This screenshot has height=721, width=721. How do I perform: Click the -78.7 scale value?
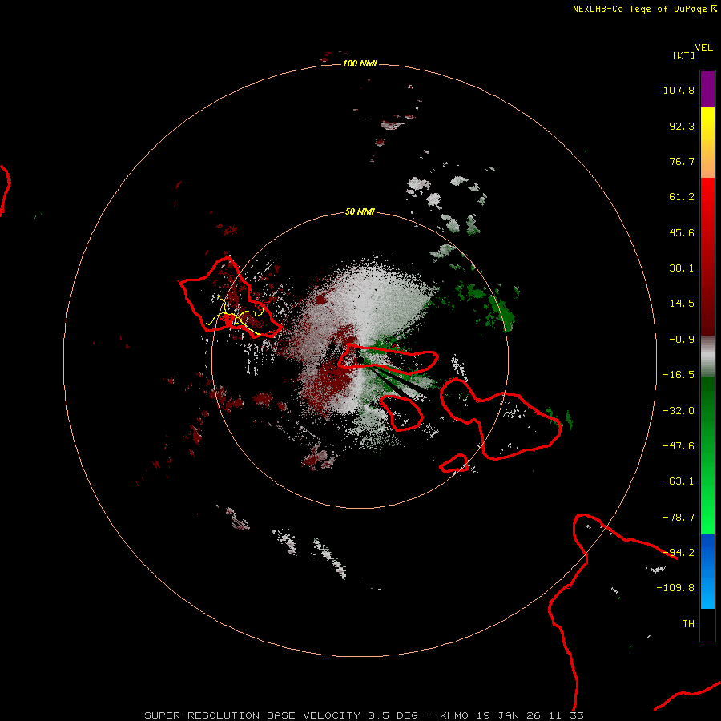pyautogui.click(x=679, y=518)
